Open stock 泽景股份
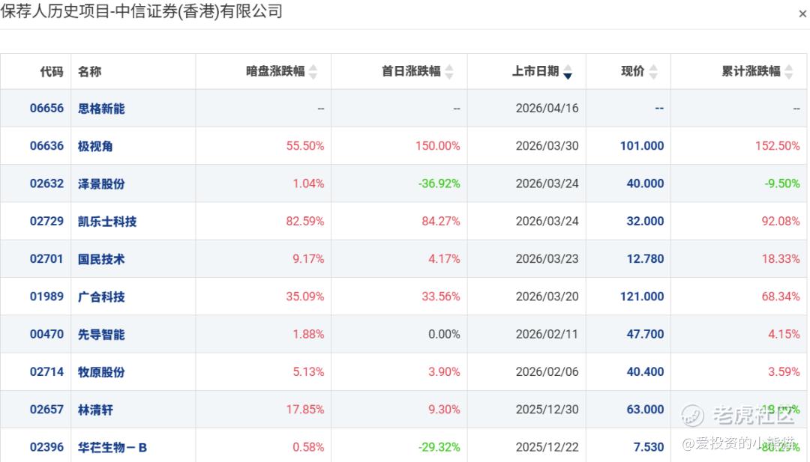 [x=101, y=183]
